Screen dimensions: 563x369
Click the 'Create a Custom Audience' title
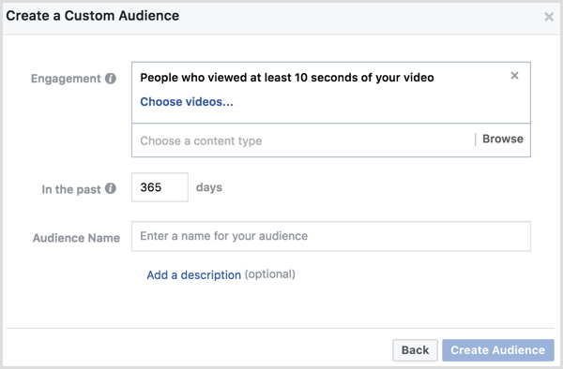point(93,16)
